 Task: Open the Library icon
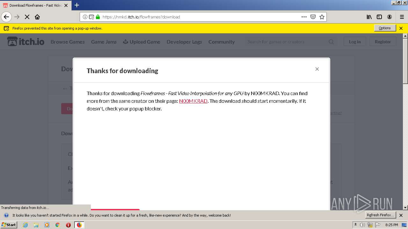(369, 17)
